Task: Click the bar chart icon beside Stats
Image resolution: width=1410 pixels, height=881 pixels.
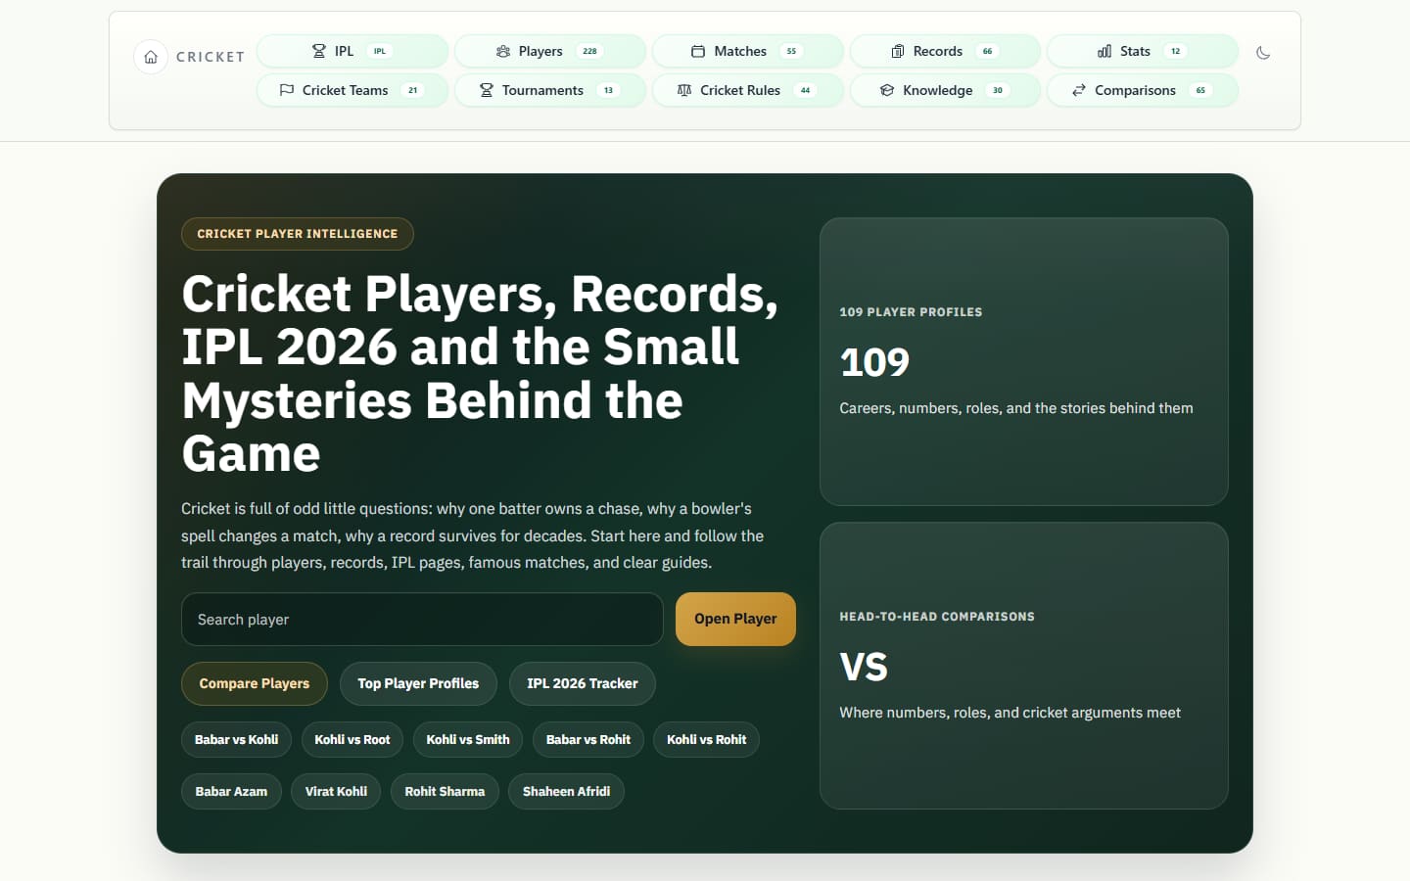Action: click(x=1104, y=51)
